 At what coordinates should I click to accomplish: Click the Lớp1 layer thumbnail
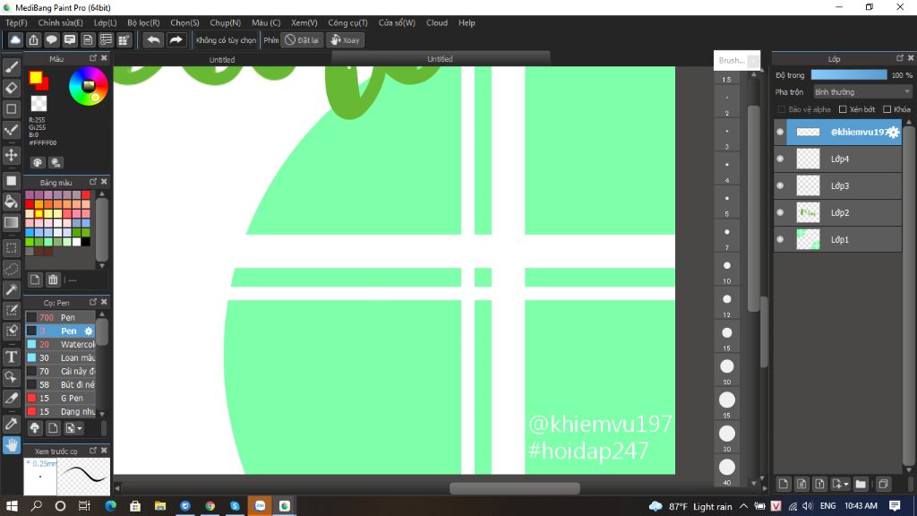pyautogui.click(x=809, y=239)
